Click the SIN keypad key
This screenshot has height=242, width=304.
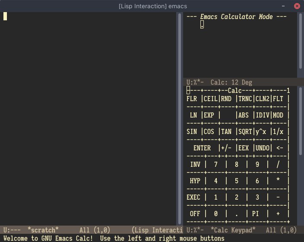(192, 131)
